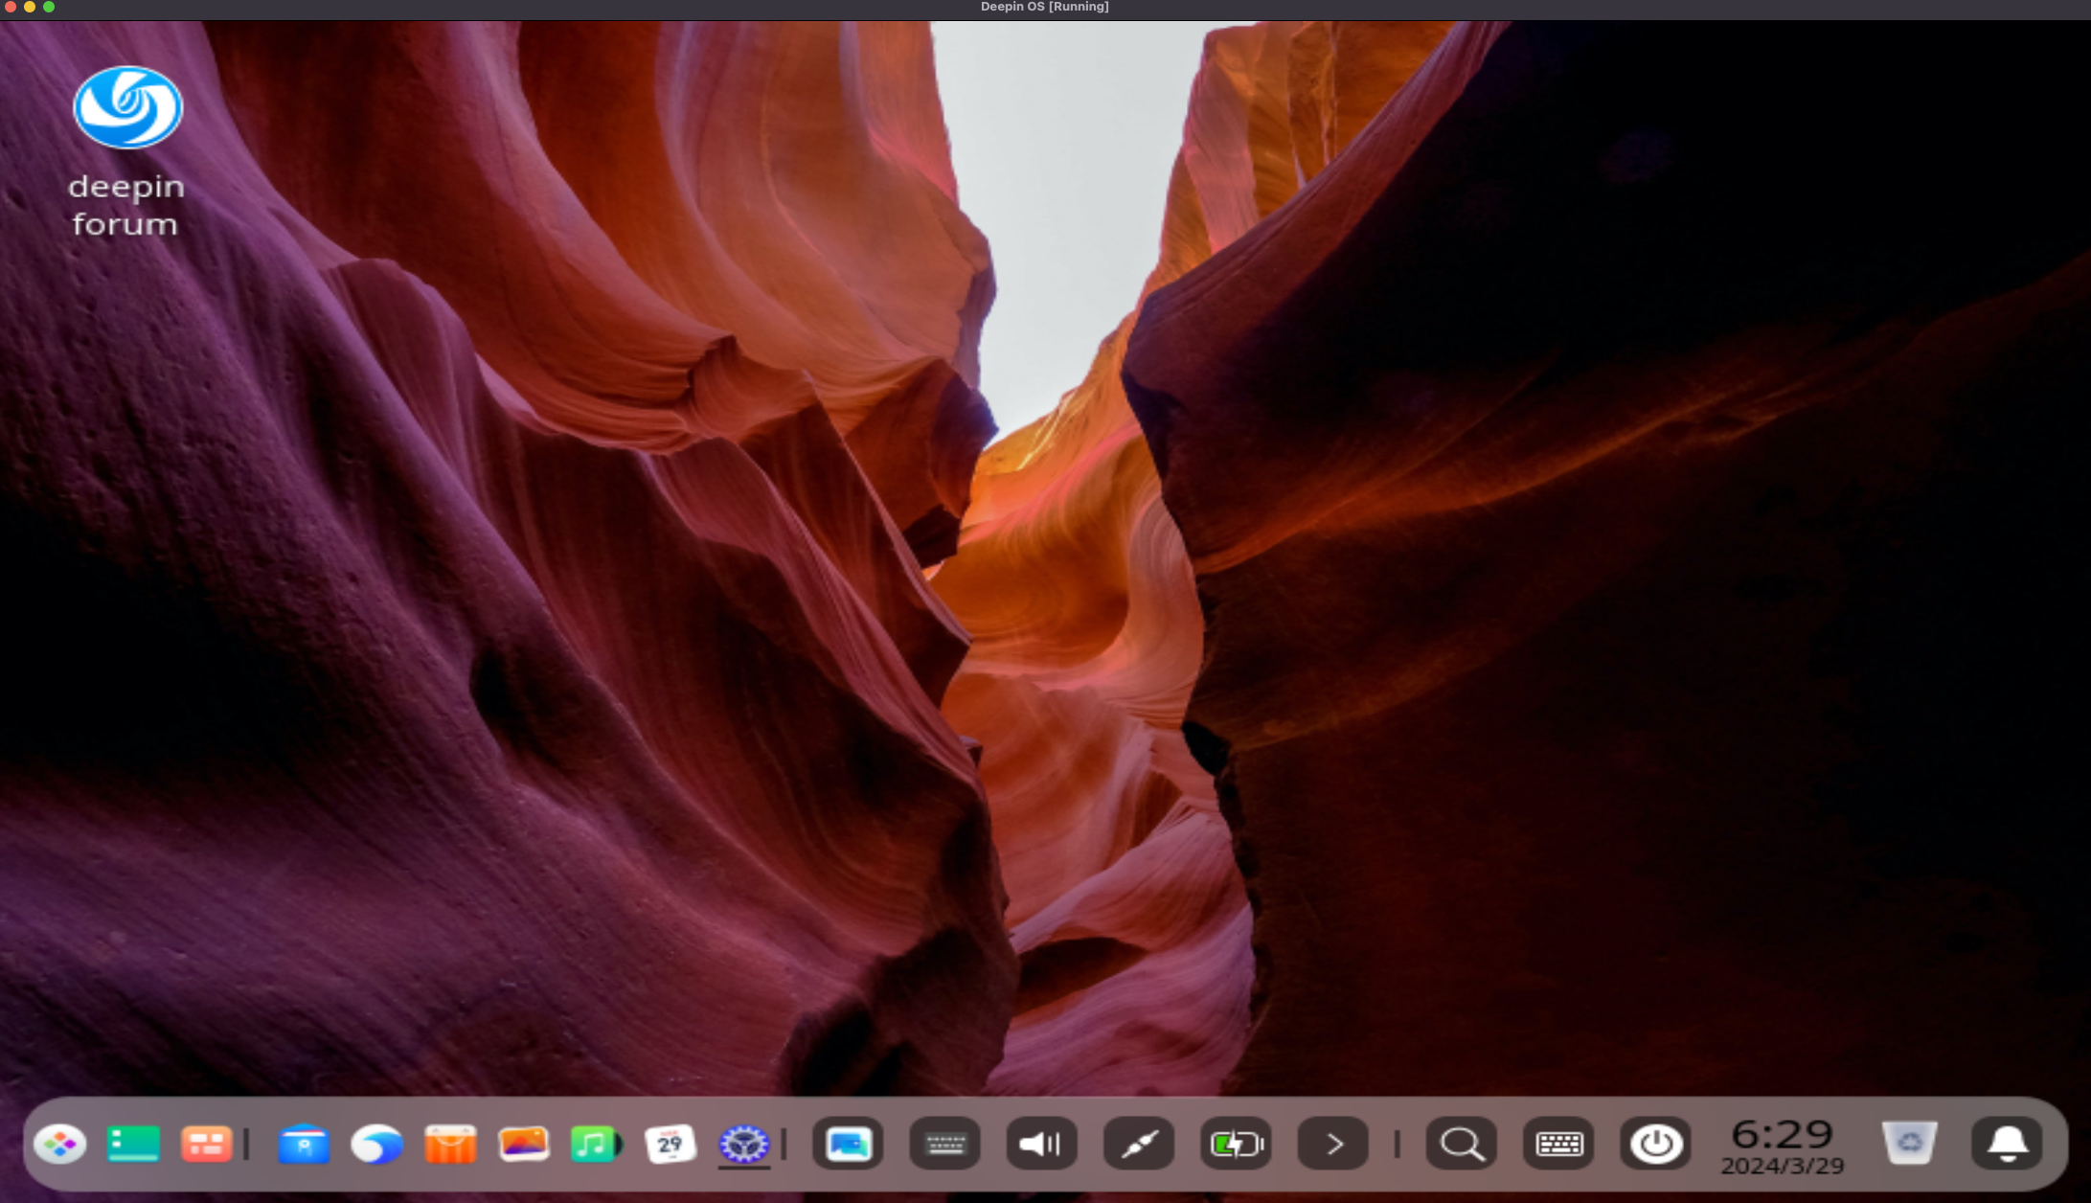This screenshot has width=2091, height=1203.
Task: Open the Grand Search magnifier icon
Action: tap(1462, 1144)
